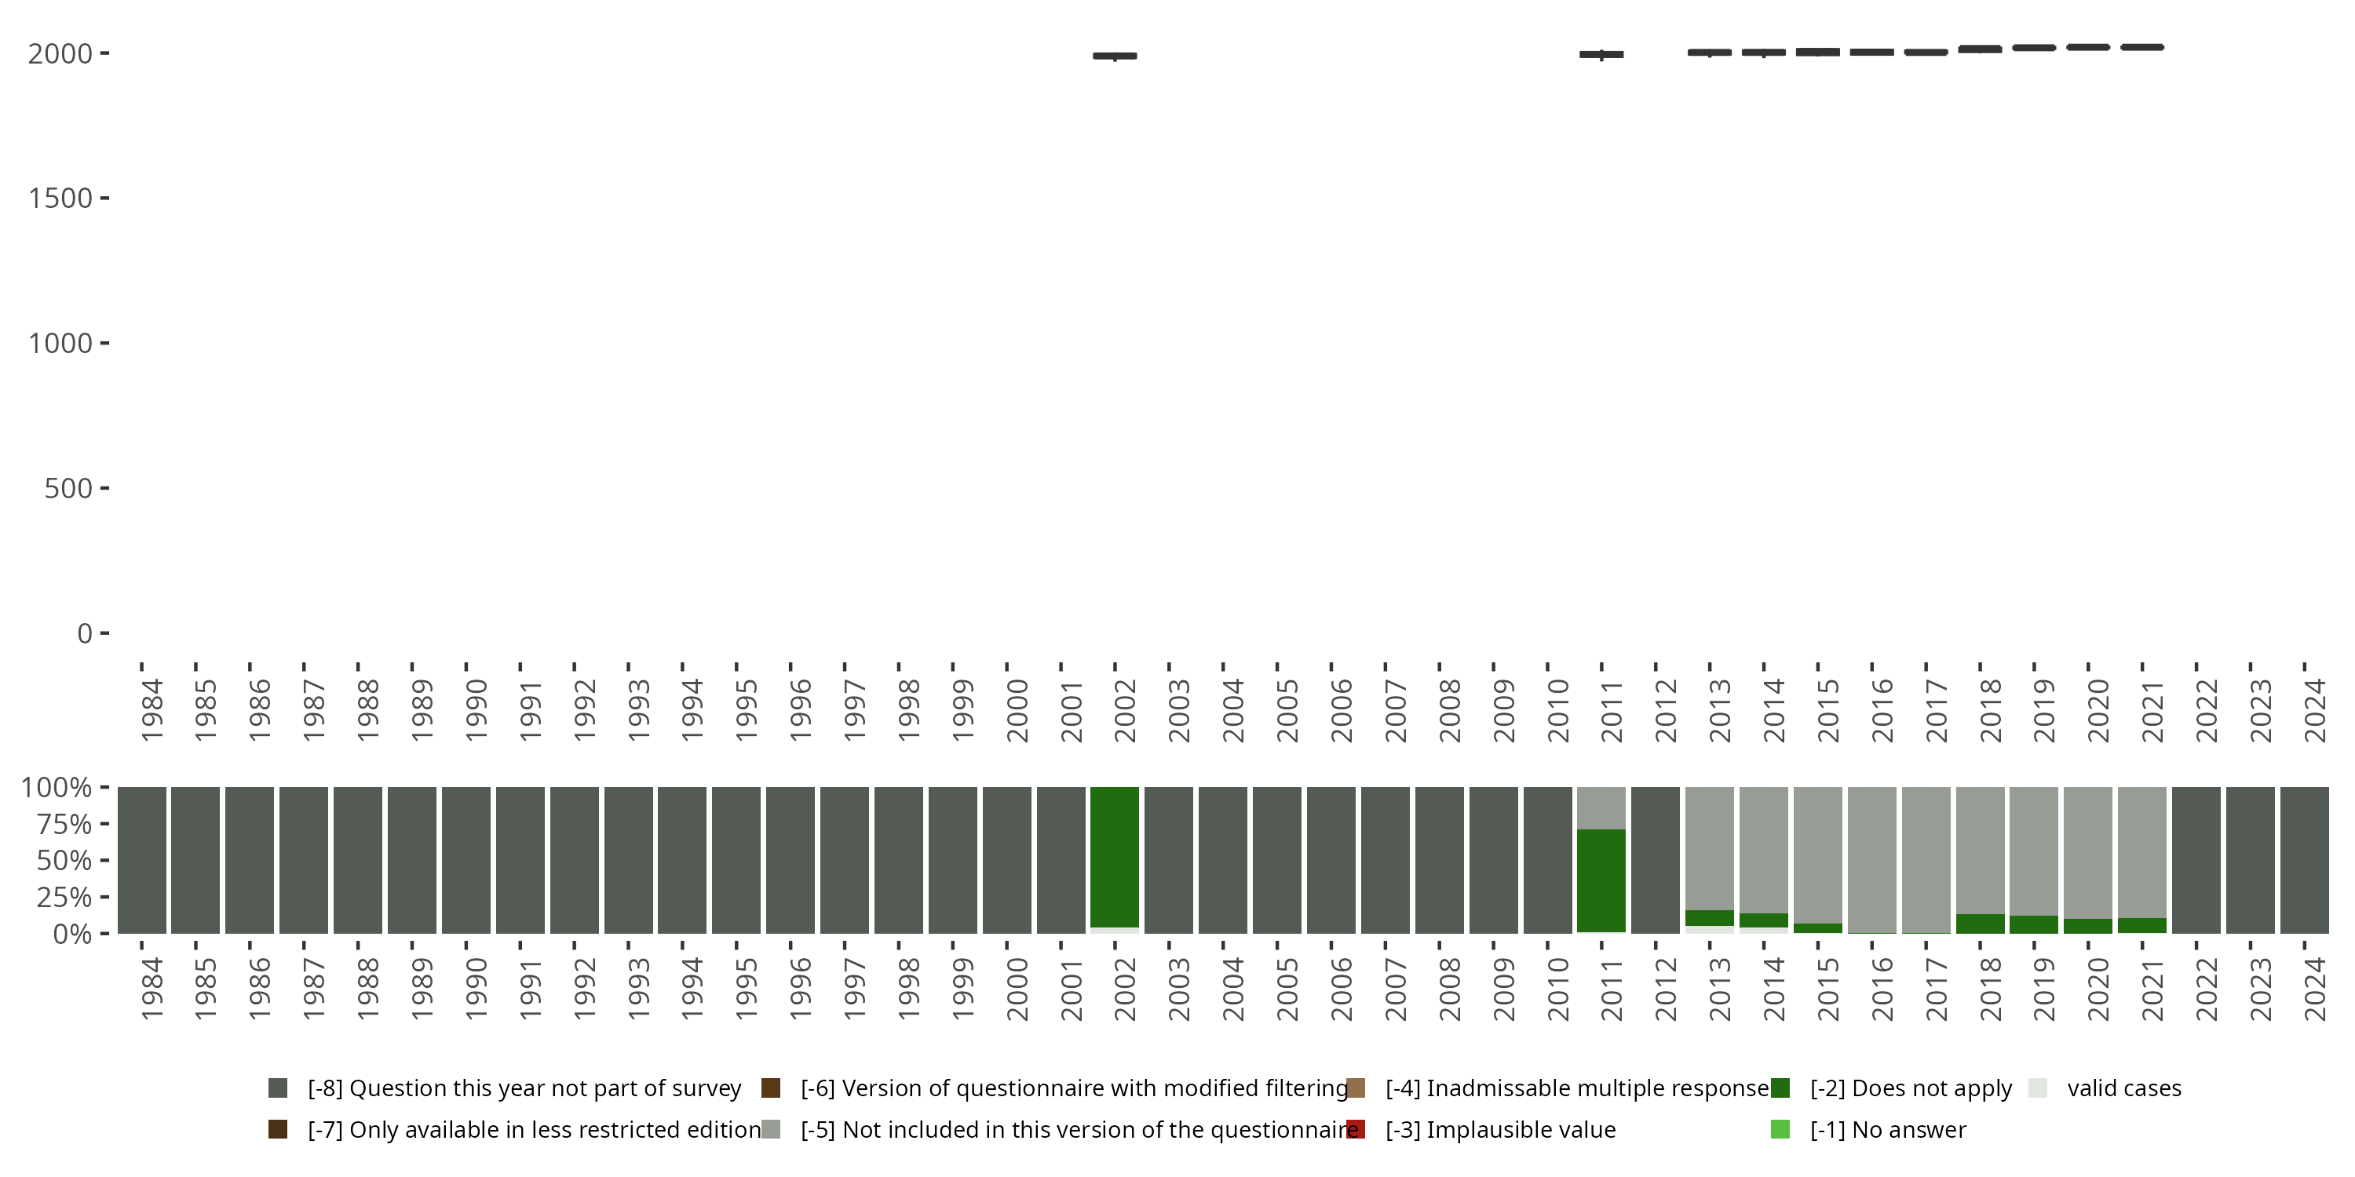Click the dark green [-2] Does not apply swatch
The height and width of the screenshot is (1177, 2355).
click(1780, 1088)
